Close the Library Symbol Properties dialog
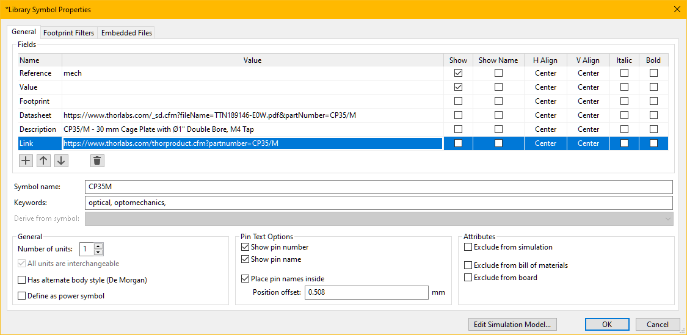Viewport: 687px width, 335px height. pos(676,9)
